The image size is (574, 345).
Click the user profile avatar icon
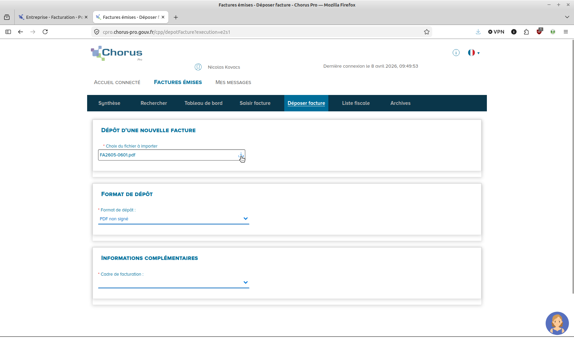[198, 67]
